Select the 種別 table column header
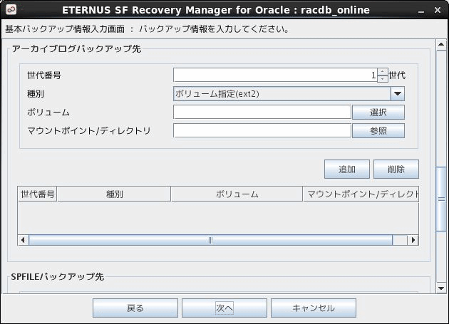Image resolution: width=449 pixels, height=324 pixels. (x=114, y=194)
